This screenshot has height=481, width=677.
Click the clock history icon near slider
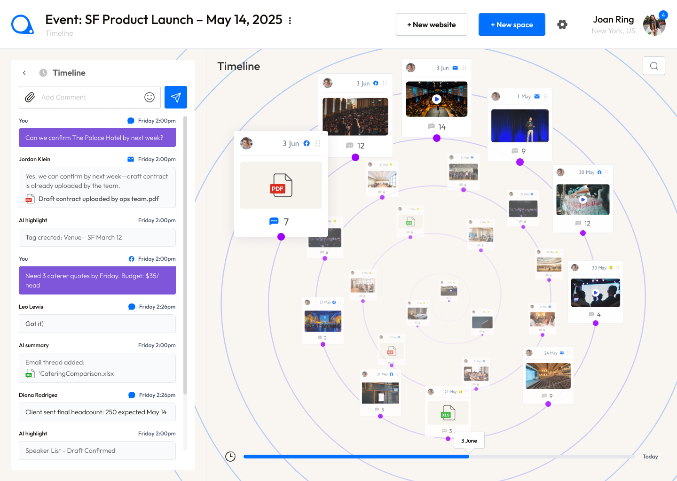pyautogui.click(x=230, y=457)
